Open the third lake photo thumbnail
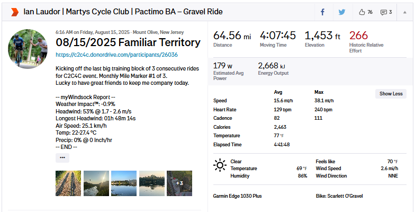415x212 pixels. tap(124, 183)
